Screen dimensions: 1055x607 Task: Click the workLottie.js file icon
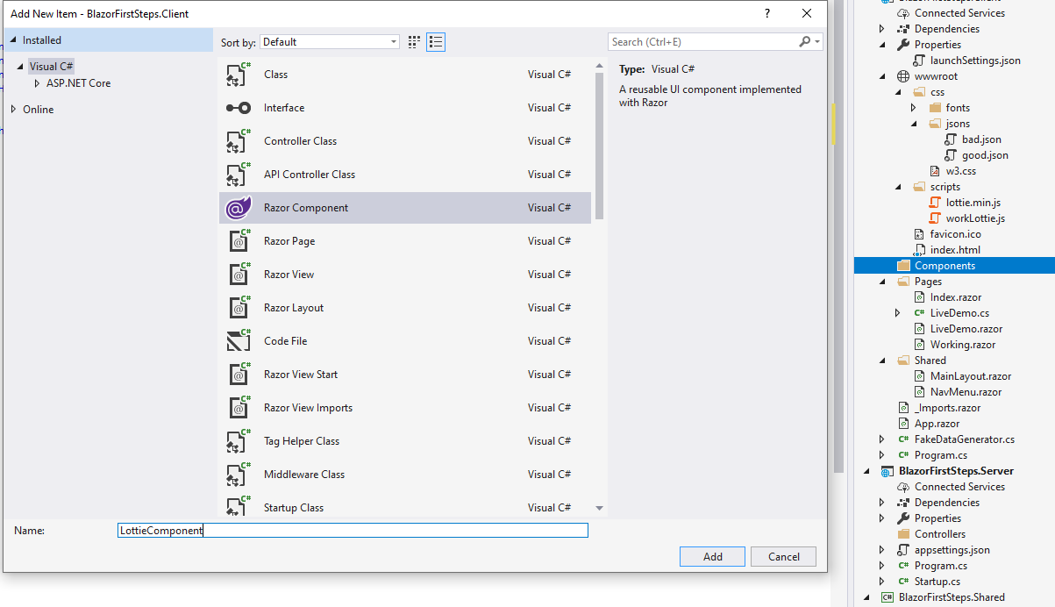tap(936, 218)
